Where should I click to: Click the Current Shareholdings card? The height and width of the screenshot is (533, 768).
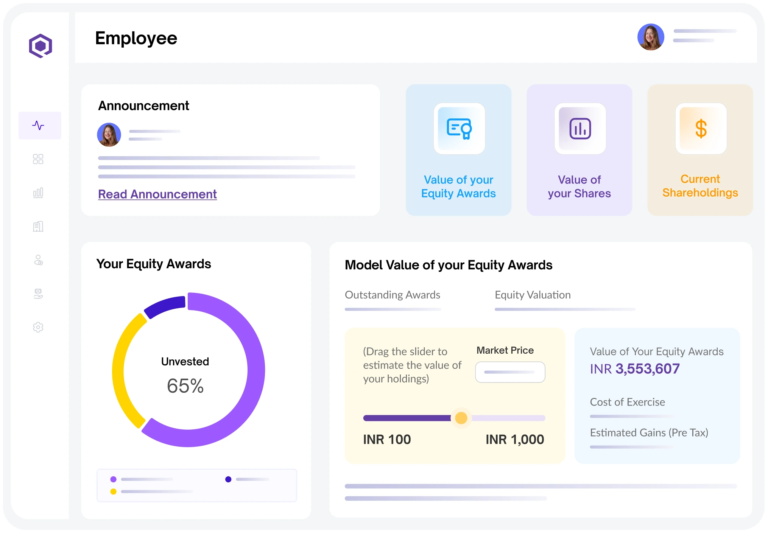[x=700, y=186]
